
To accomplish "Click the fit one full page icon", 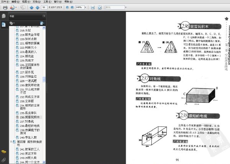I will [x=100, y=7].
